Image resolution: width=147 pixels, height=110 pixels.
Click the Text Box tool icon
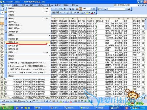click(x=40, y=101)
